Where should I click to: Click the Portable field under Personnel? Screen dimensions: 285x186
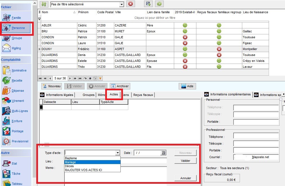[256, 122]
